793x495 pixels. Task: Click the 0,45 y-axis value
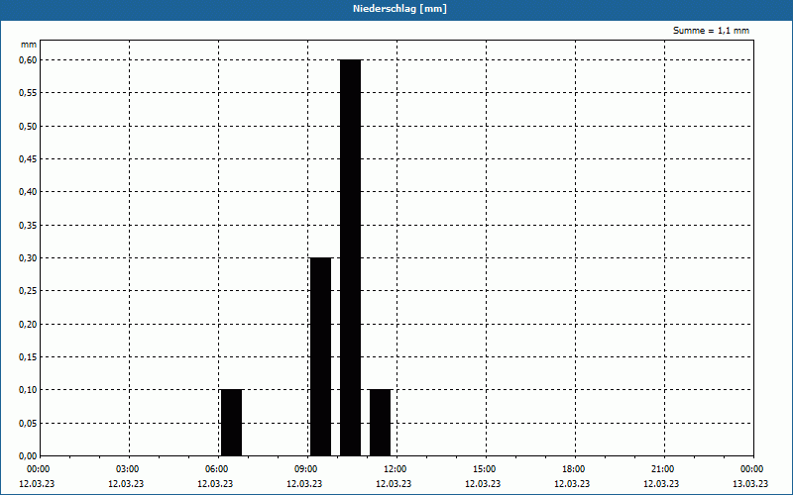pos(28,159)
